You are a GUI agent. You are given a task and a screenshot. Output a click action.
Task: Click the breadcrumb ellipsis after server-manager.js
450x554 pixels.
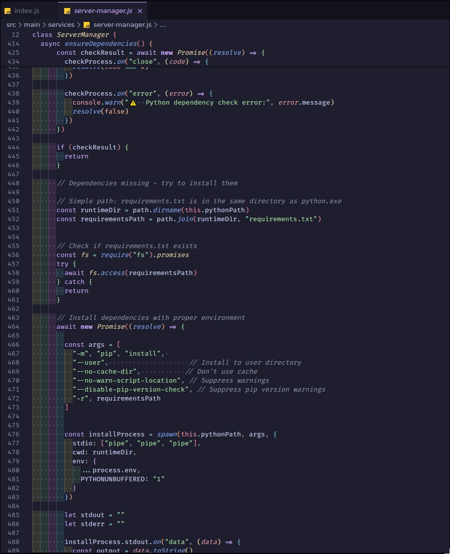163,25
